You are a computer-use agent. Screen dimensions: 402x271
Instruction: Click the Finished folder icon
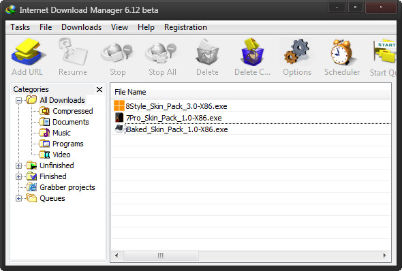click(32, 176)
